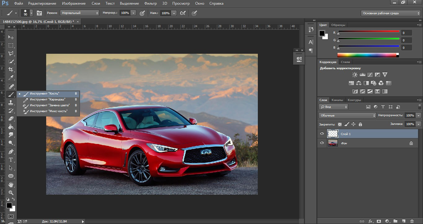Image resolution: width=423 pixels, height=224 pixels.
Task: Add a Brightness/Contrast adjustment
Action: pyautogui.click(x=355, y=74)
